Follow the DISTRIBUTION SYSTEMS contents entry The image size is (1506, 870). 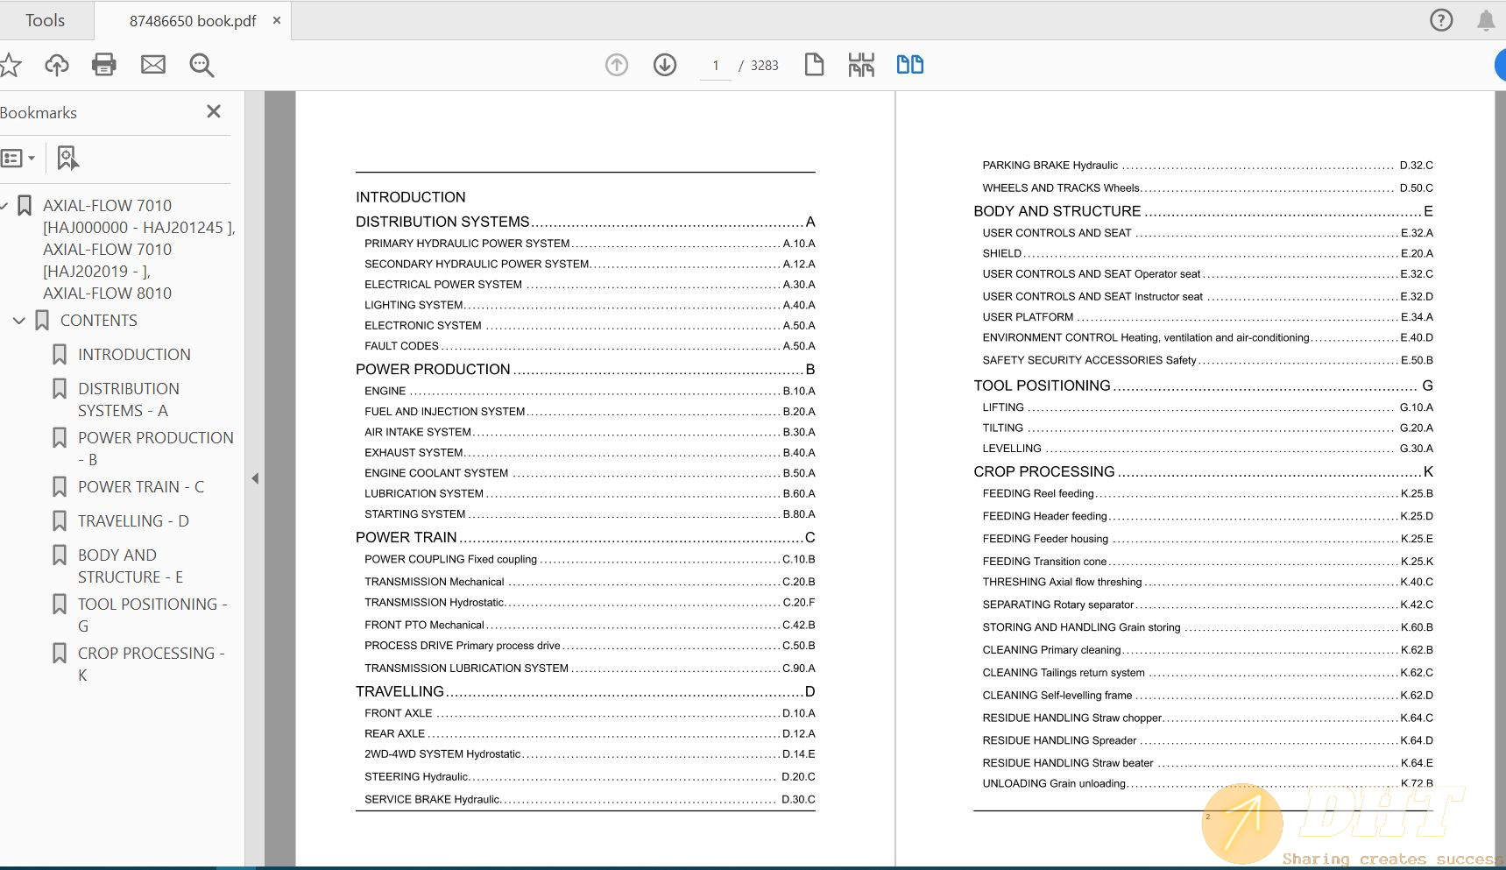click(x=585, y=222)
